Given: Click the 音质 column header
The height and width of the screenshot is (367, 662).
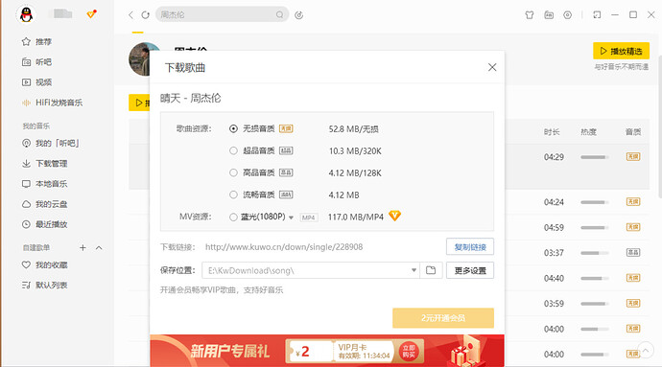Looking at the screenshot, I should pos(633,132).
